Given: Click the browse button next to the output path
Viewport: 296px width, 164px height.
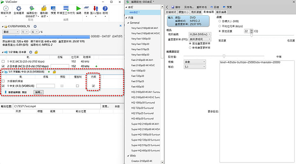Looking at the screenshot, I should (106, 106).
